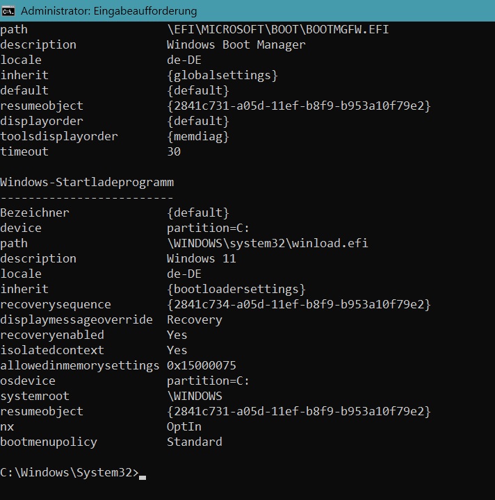The height and width of the screenshot is (500, 495).
Task: Click the 'Bezeichner' label
Action: click(x=35, y=213)
